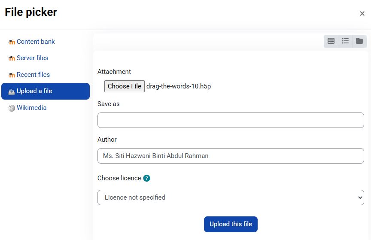Viewport: 371px width, 240px height.
Task: Switch to folder tree view
Action: click(359, 41)
